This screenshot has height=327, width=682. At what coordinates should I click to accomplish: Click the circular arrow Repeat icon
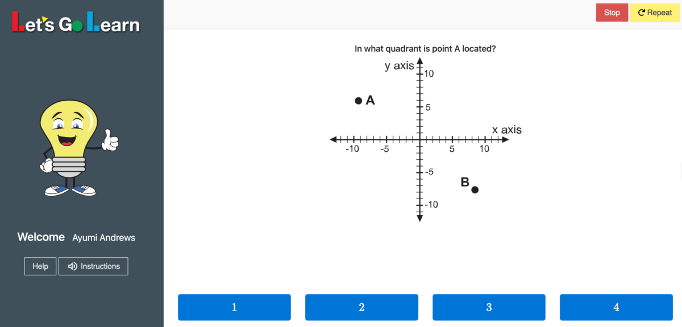(x=641, y=13)
